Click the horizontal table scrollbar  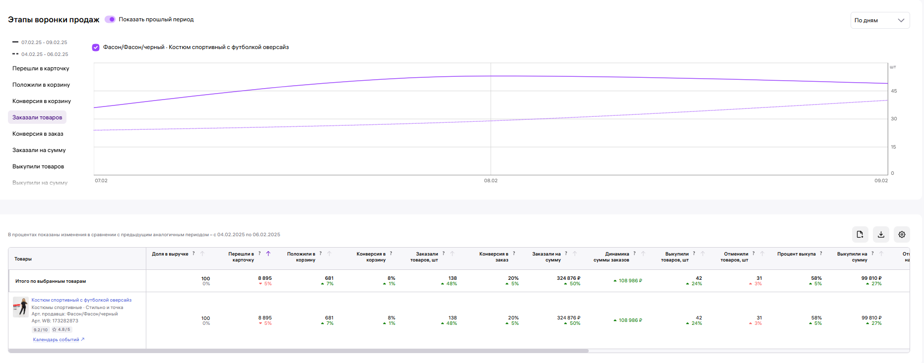click(299, 351)
